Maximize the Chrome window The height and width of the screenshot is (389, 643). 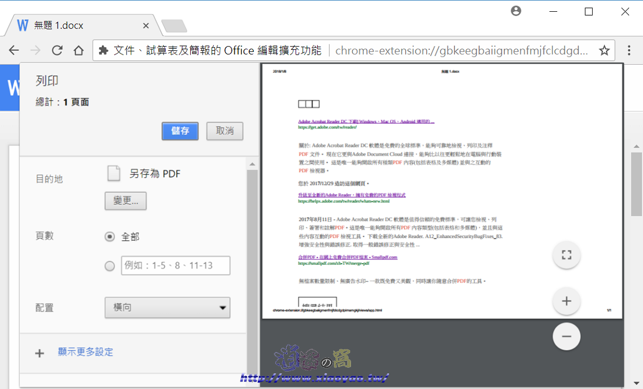tap(589, 11)
